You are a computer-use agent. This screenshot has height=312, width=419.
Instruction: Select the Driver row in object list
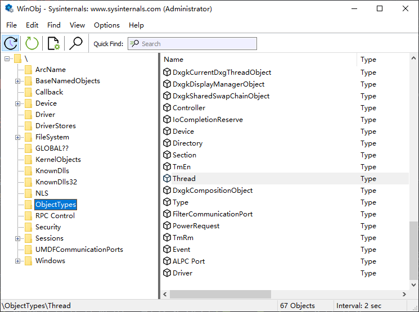point(285,273)
